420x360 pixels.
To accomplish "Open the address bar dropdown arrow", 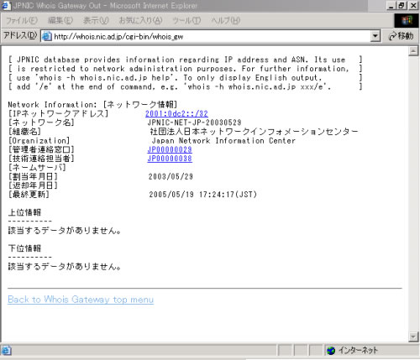I will tap(375, 36).
